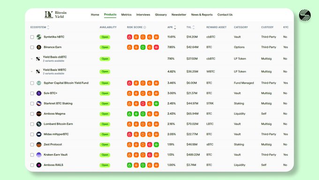Click the Risk Score info icon

(144, 27)
